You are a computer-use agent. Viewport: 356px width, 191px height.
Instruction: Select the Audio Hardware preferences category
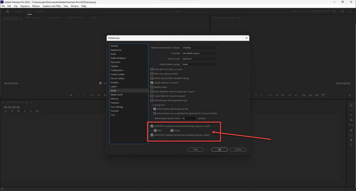point(118,58)
